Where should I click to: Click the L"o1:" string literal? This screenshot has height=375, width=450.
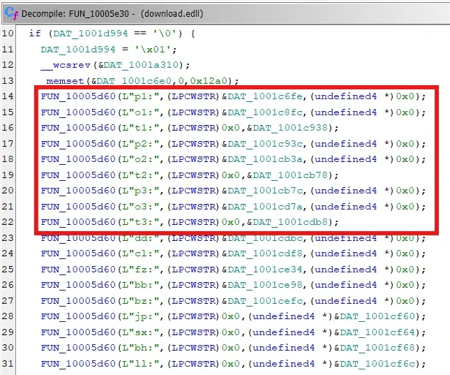click(x=141, y=112)
